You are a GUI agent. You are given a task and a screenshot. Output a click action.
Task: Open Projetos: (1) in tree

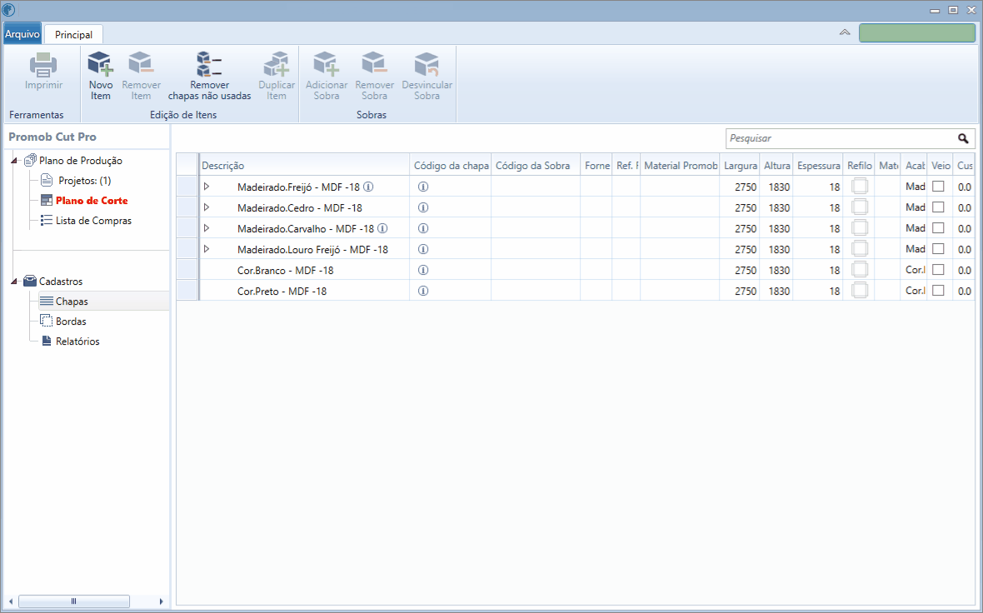click(85, 181)
